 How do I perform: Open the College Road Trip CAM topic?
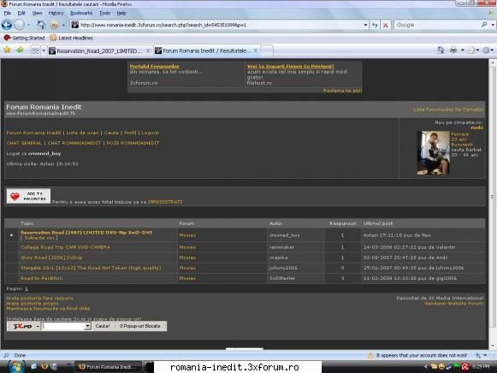(65, 247)
